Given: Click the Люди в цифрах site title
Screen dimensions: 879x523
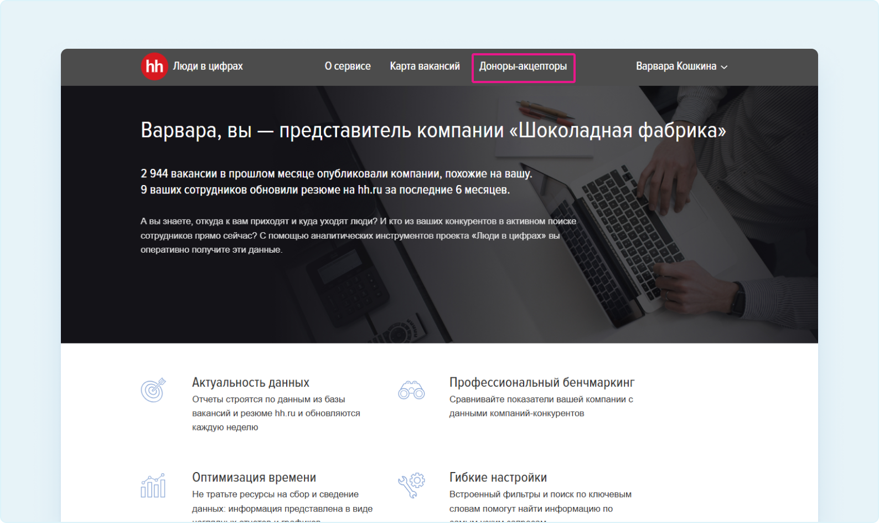Looking at the screenshot, I should click(208, 66).
